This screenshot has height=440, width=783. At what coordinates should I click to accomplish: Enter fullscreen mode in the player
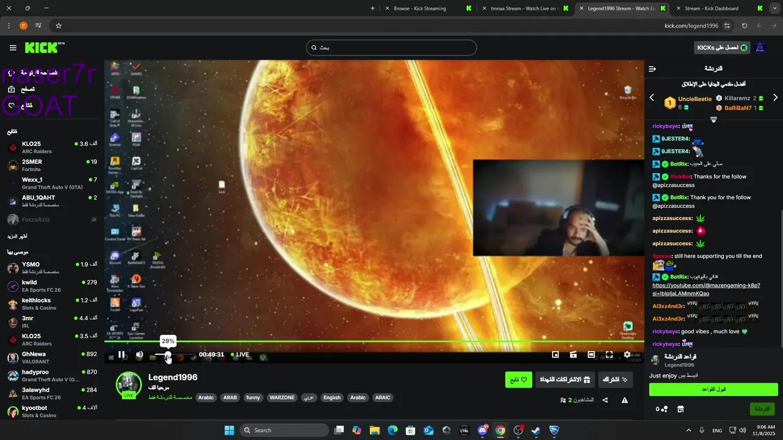pos(609,354)
